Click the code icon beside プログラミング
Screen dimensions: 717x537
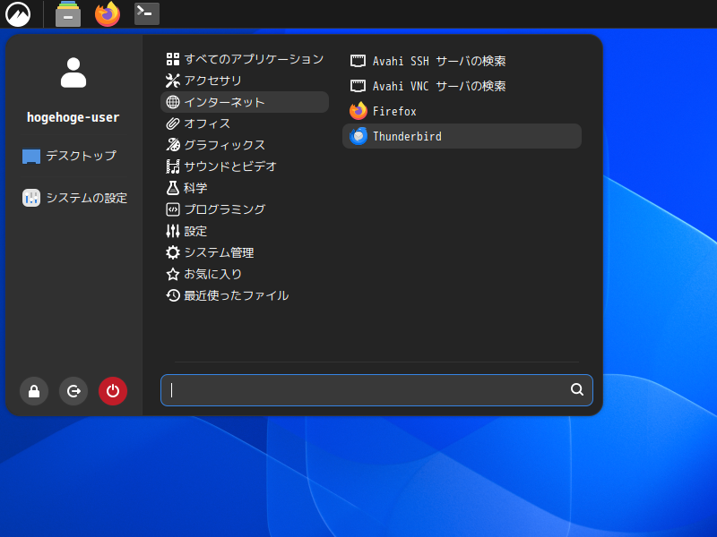173,209
